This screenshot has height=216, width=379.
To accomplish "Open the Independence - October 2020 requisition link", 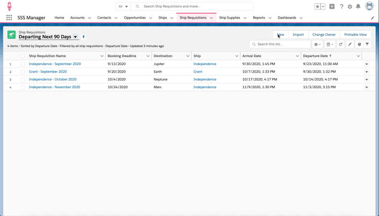I will [53, 79].
